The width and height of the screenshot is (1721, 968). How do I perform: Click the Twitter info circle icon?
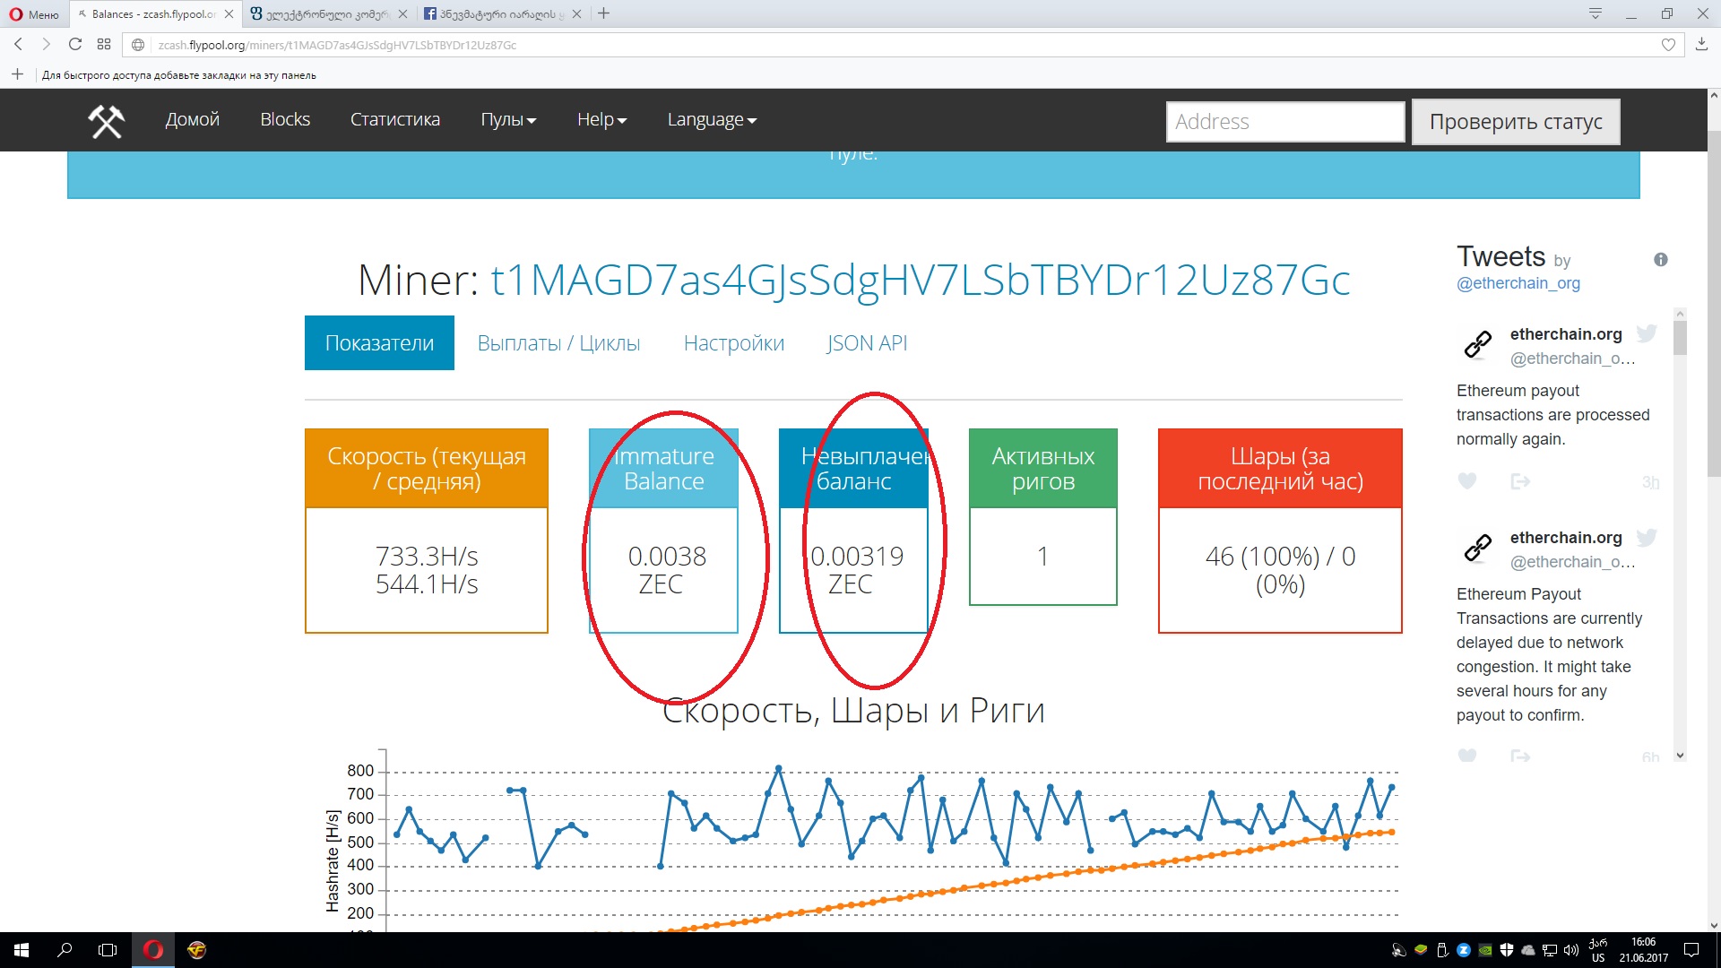coord(1660,260)
